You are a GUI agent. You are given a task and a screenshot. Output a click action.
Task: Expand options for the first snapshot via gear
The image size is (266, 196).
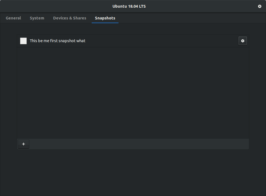coord(242,41)
